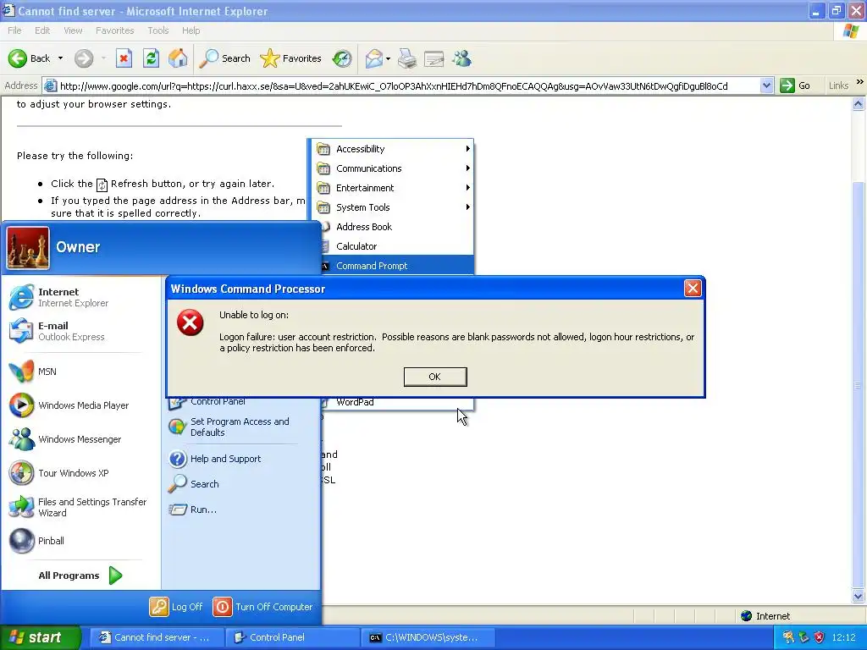Refresh the page using the green arrows icon
The height and width of the screenshot is (650, 867).
(x=151, y=58)
